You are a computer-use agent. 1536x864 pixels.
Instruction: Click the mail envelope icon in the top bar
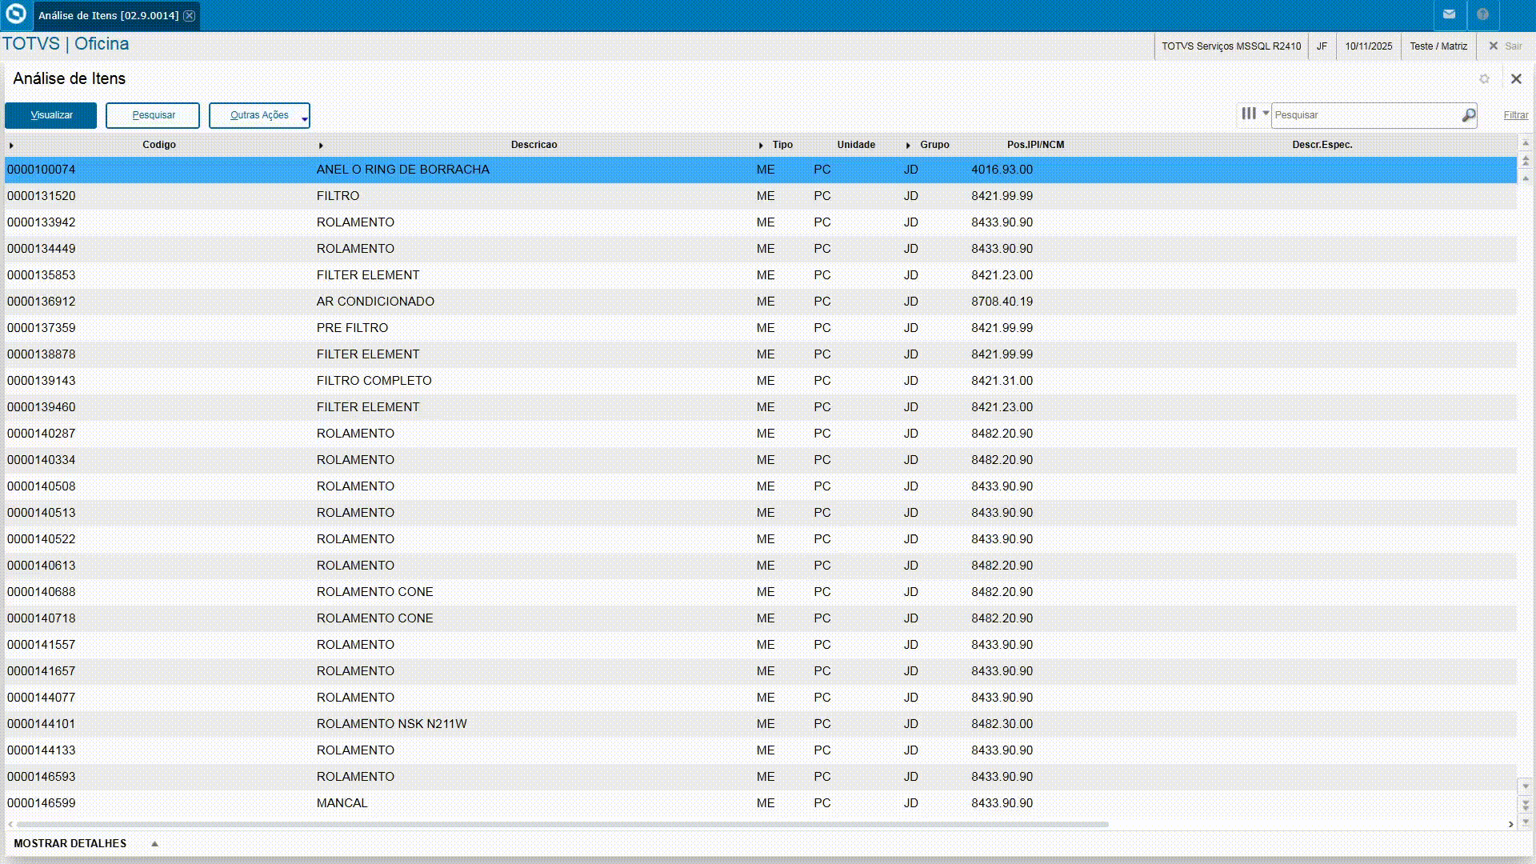point(1449,14)
